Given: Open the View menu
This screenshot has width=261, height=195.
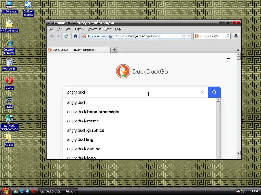Looking at the screenshot, I should click(68, 29).
